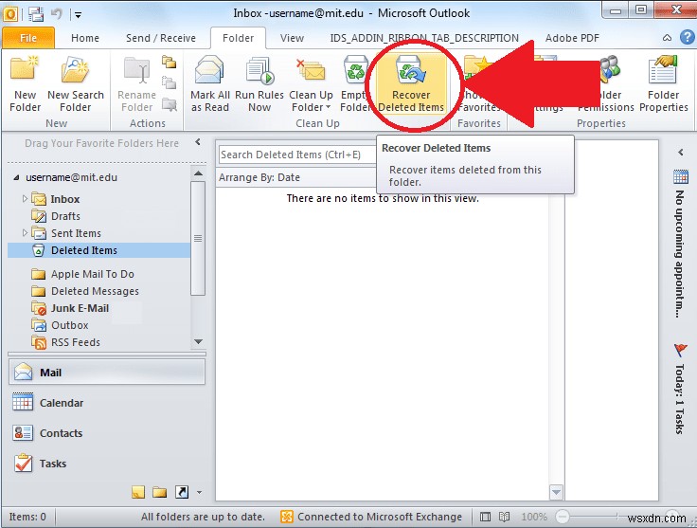Switch to the Tasks module
The image size is (697, 528).
coord(107,464)
